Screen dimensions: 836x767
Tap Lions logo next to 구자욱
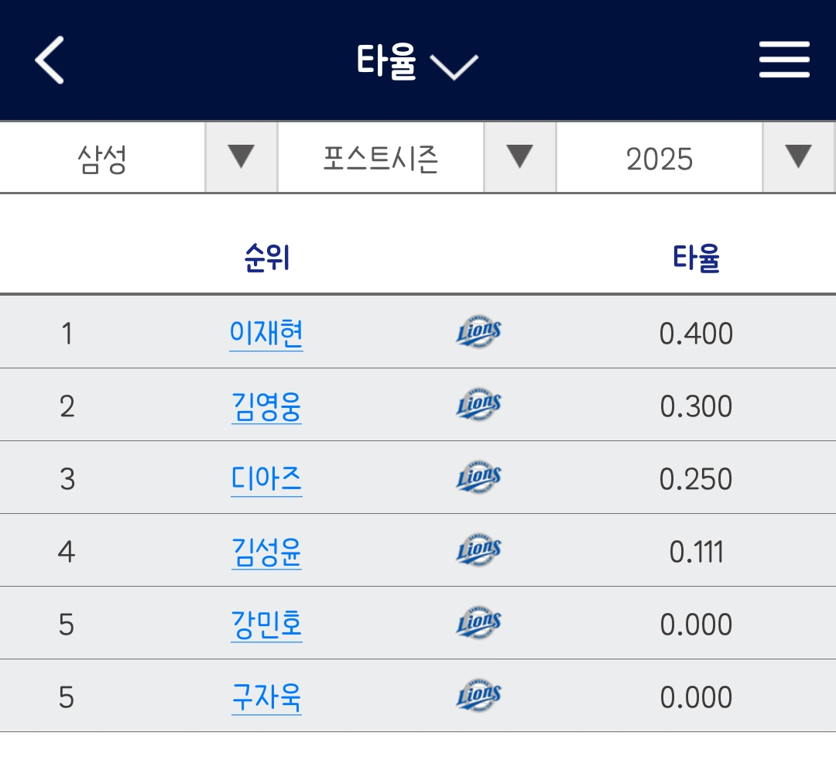pyautogui.click(x=478, y=697)
